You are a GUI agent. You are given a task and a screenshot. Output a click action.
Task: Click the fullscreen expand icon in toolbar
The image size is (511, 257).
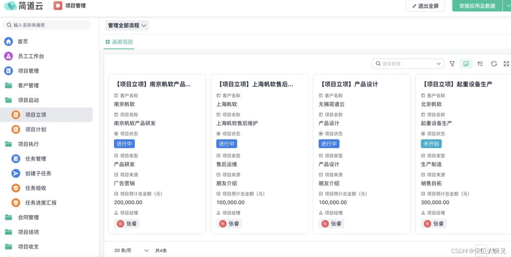click(507, 64)
